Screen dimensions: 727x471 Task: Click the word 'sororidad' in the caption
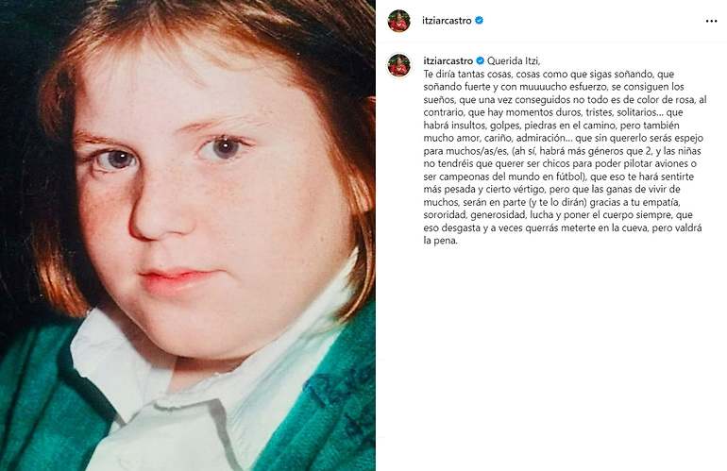click(x=445, y=215)
